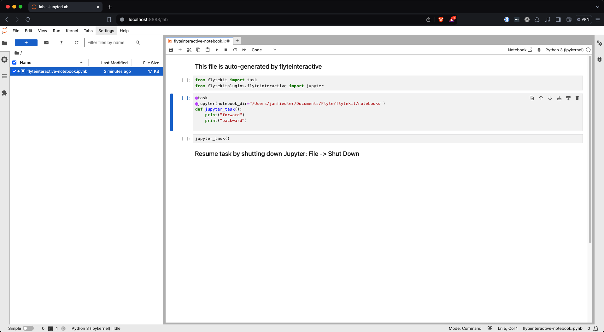This screenshot has width=604, height=332.
Task: Paste cell from clipboard in the notebook toolbar
Action: point(208,50)
